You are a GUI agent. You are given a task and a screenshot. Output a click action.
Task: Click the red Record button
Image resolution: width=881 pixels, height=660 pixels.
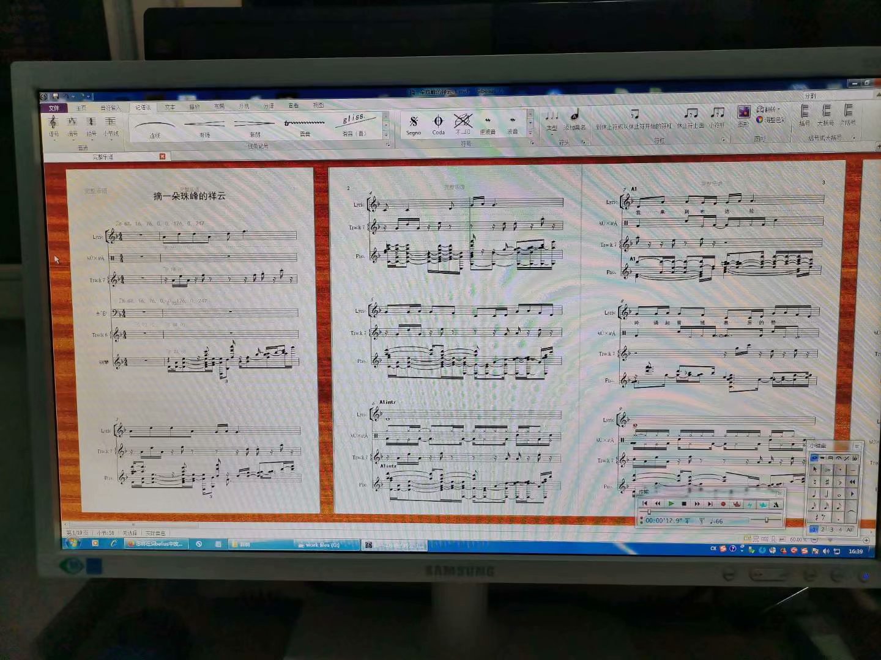pyautogui.click(x=723, y=504)
